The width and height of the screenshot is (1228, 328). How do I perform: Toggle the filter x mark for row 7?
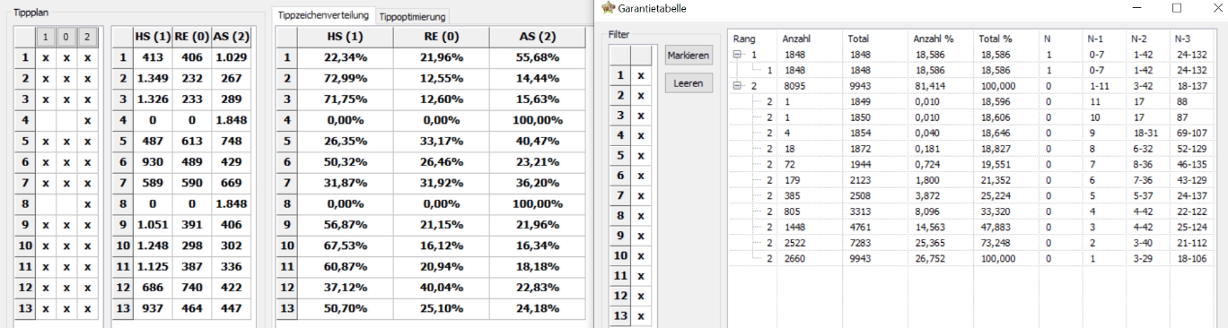(640, 195)
